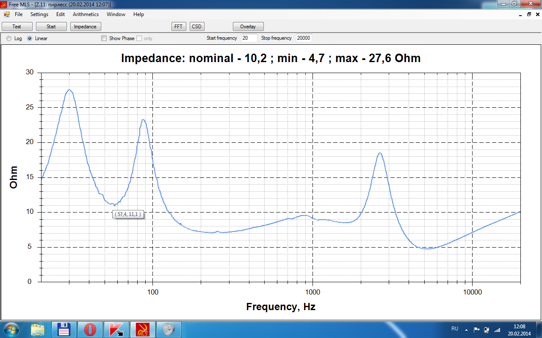
Task: Click the FFT button
Action: point(179,27)
